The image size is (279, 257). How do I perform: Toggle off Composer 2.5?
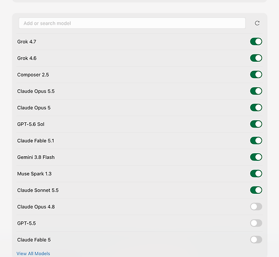coord(256,75)
